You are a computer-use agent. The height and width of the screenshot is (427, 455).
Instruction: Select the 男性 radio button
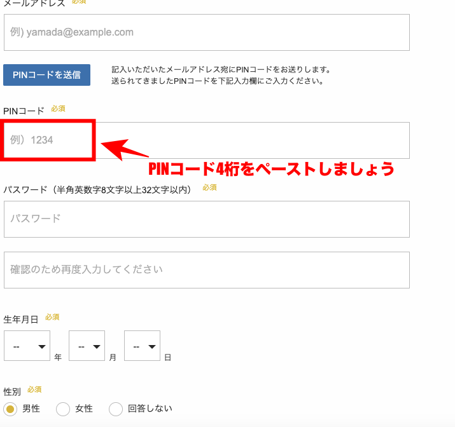click(10, 409)
